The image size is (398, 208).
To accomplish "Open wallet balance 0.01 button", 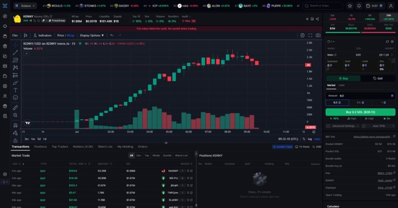I will point(374,6).
